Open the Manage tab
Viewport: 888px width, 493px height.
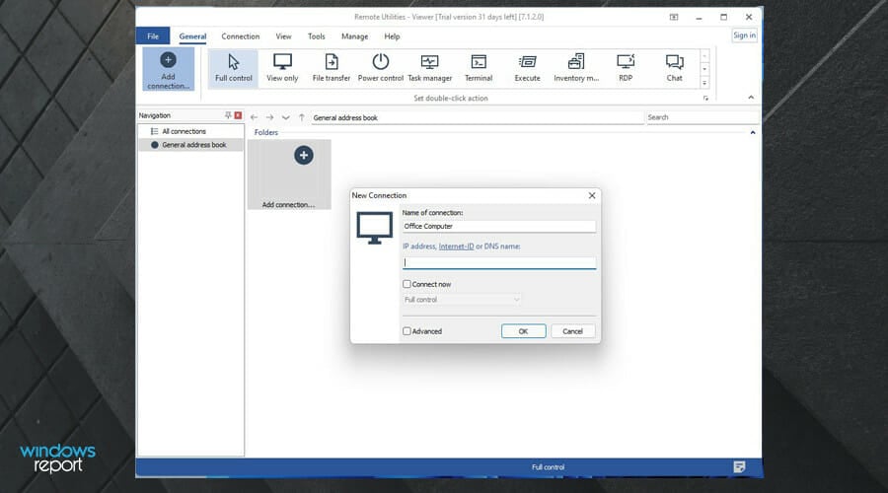coord(354,36)
